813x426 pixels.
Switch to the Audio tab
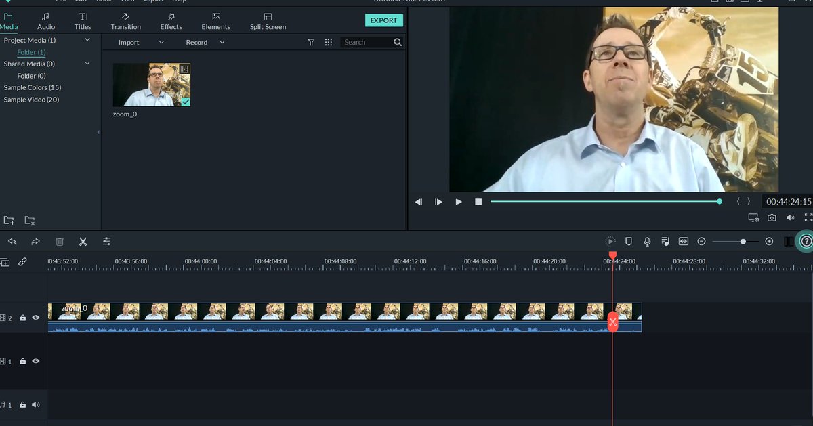(45, 20)
